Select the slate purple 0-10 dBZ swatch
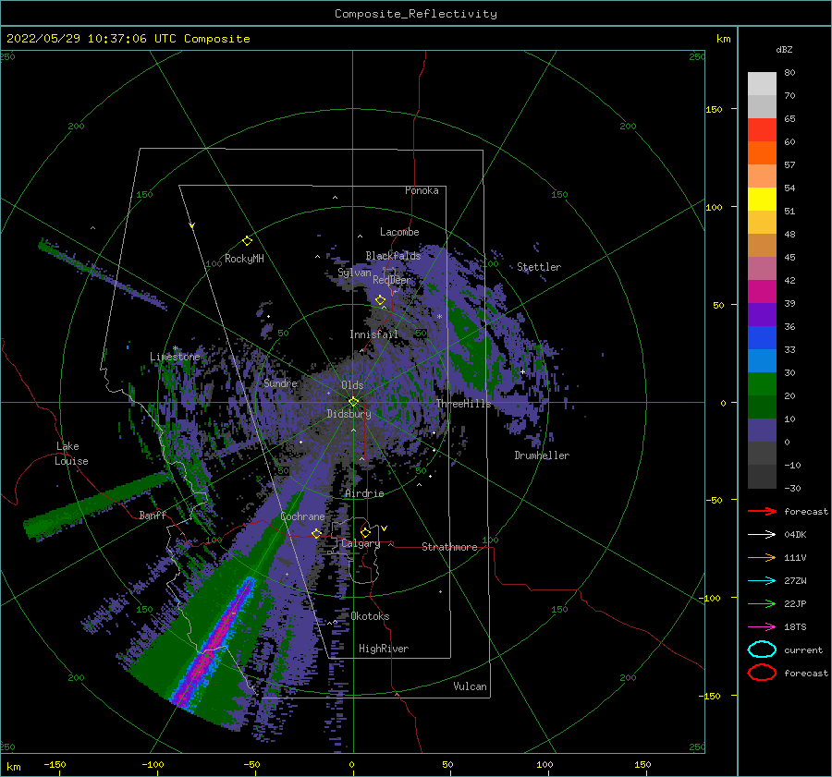The width and height of the screenshot is (832, 777). coord(762,431)
